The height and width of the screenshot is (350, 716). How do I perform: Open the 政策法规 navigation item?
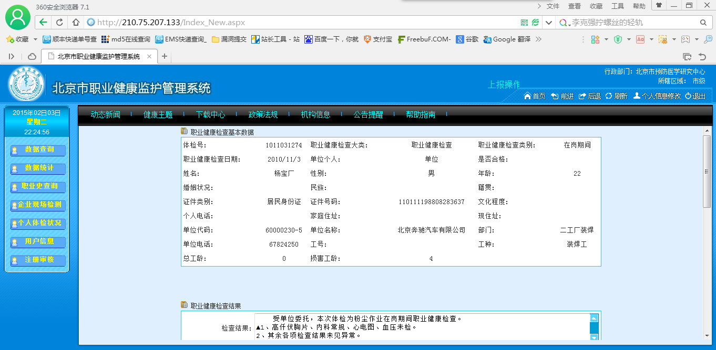tap(263, 114)
